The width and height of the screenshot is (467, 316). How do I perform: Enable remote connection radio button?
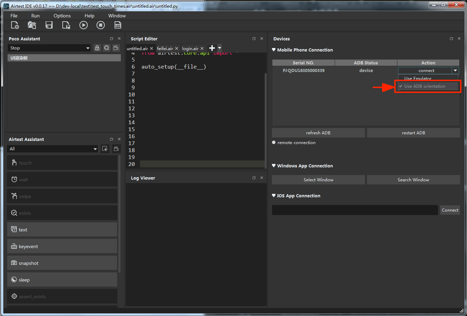(x=274, y=142)
